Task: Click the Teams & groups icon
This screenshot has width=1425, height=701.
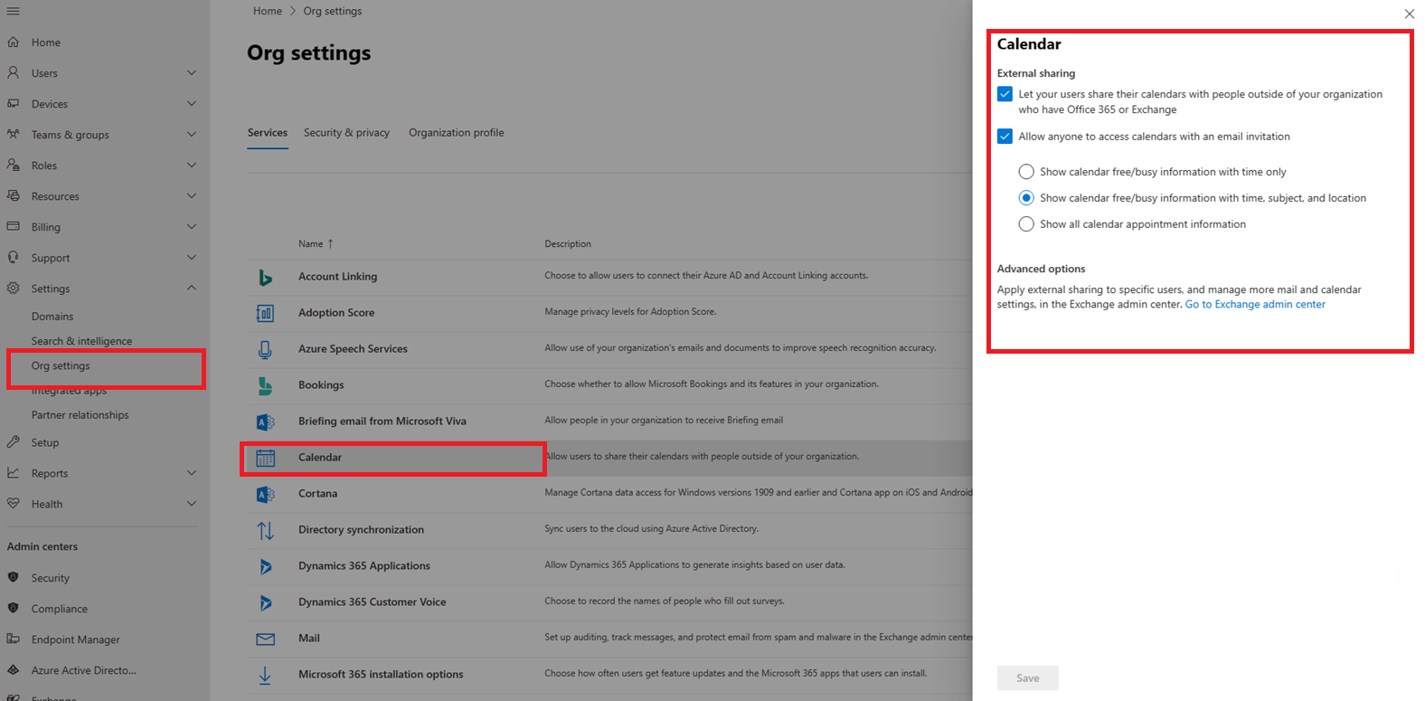Action: click(13, 134)
